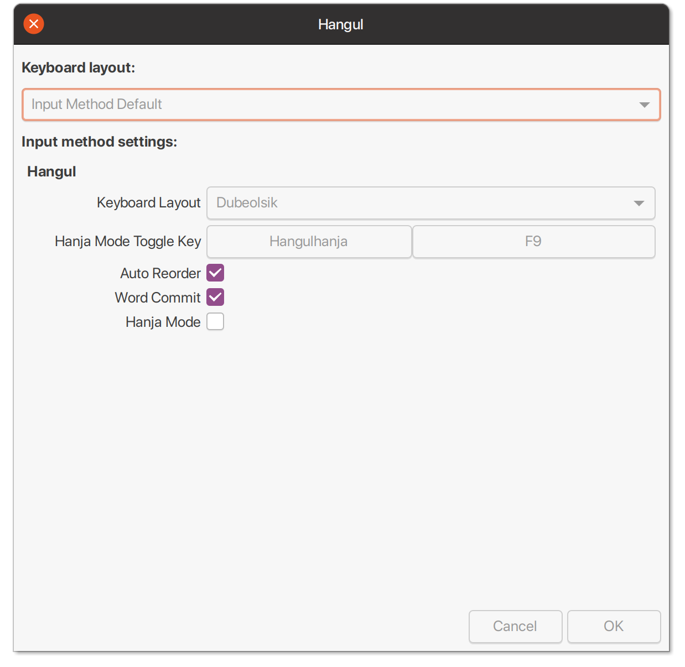This screenshot has width=685, height=667.
Task: Click the Keyboard Layout label beside Dubeolsik
Action: coord(148,203)
